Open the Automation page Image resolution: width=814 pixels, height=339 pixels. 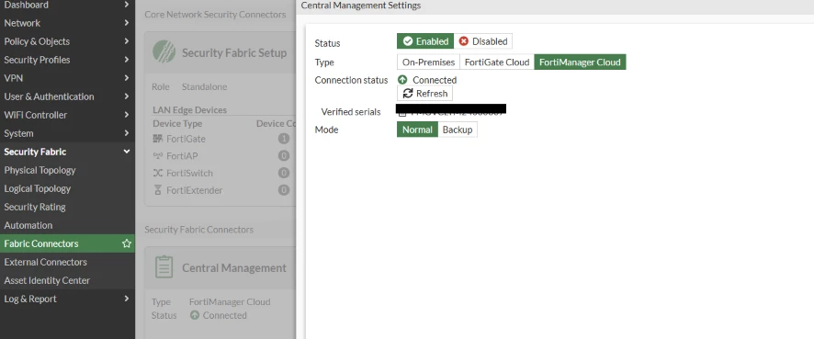(67, 225)
